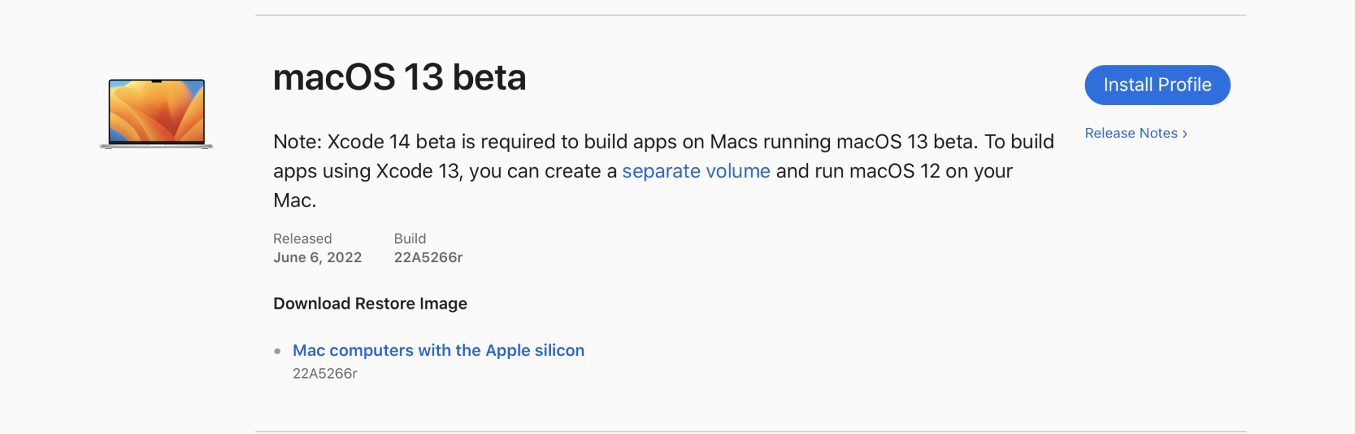Open the Release Notes link

[1135, 133]
